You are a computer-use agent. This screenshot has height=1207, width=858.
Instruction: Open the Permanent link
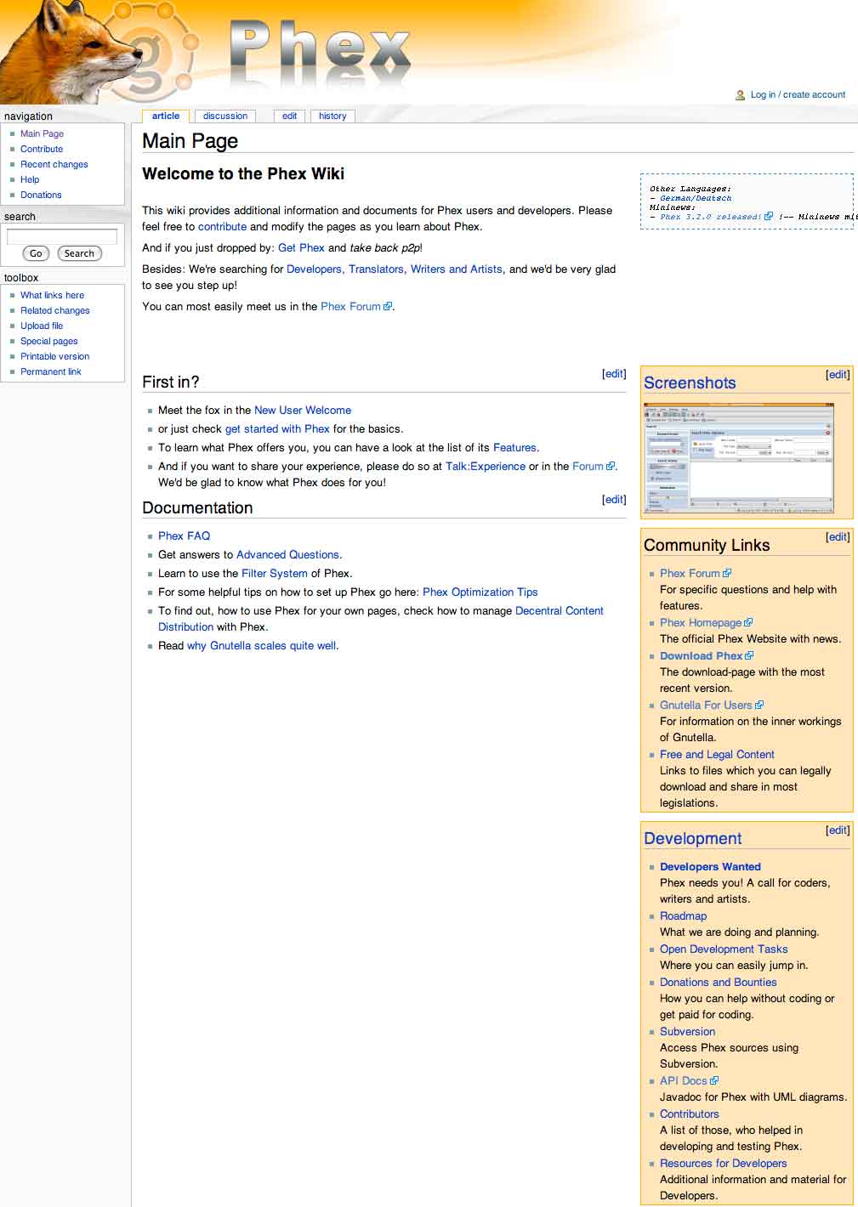coord(51,371)
